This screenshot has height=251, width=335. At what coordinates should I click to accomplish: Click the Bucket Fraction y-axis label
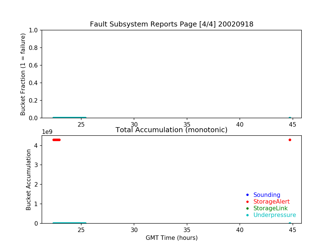(23, 74)
